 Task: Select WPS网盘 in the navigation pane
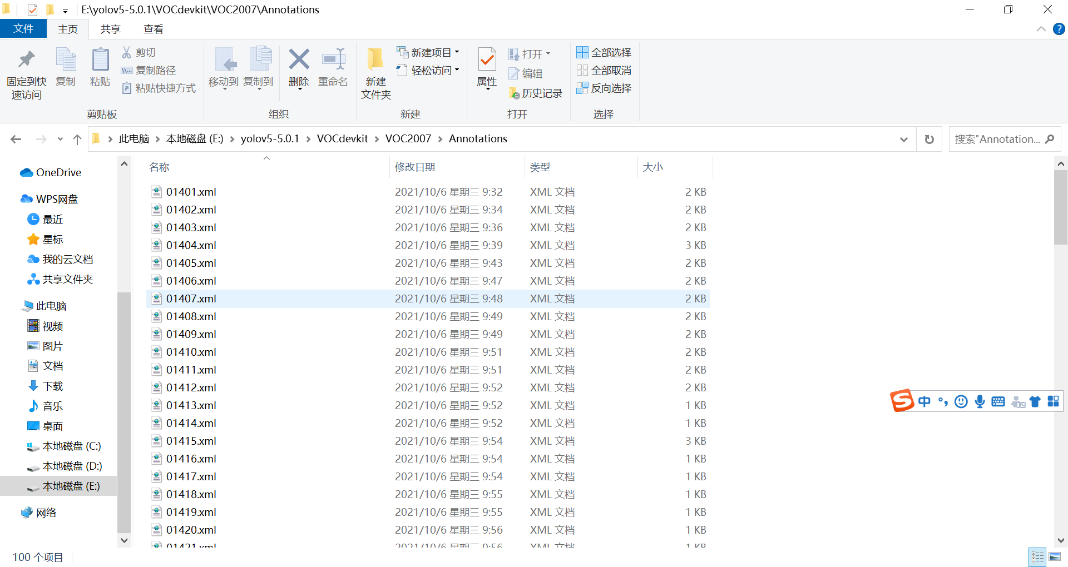pyautogui.click(x=49, y=199)
